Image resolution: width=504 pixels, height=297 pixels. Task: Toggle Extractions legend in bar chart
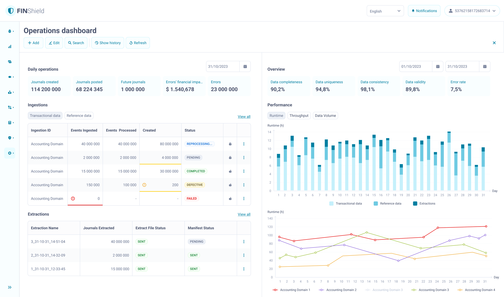pyautogui.click(x=424, y=204)
